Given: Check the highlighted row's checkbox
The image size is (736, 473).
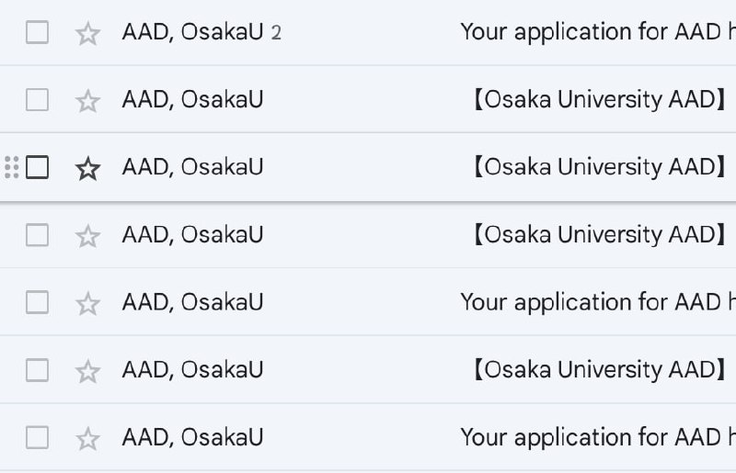Looking at the screenshot, I should [x=37, y=167].
